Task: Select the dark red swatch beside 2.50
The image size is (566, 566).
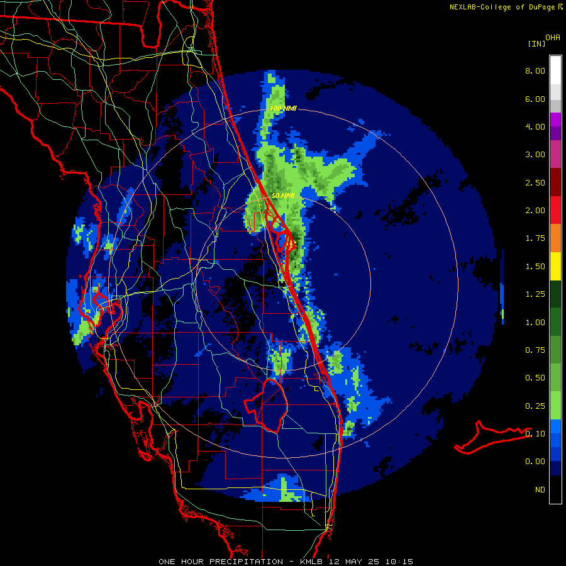Action: 555,182
